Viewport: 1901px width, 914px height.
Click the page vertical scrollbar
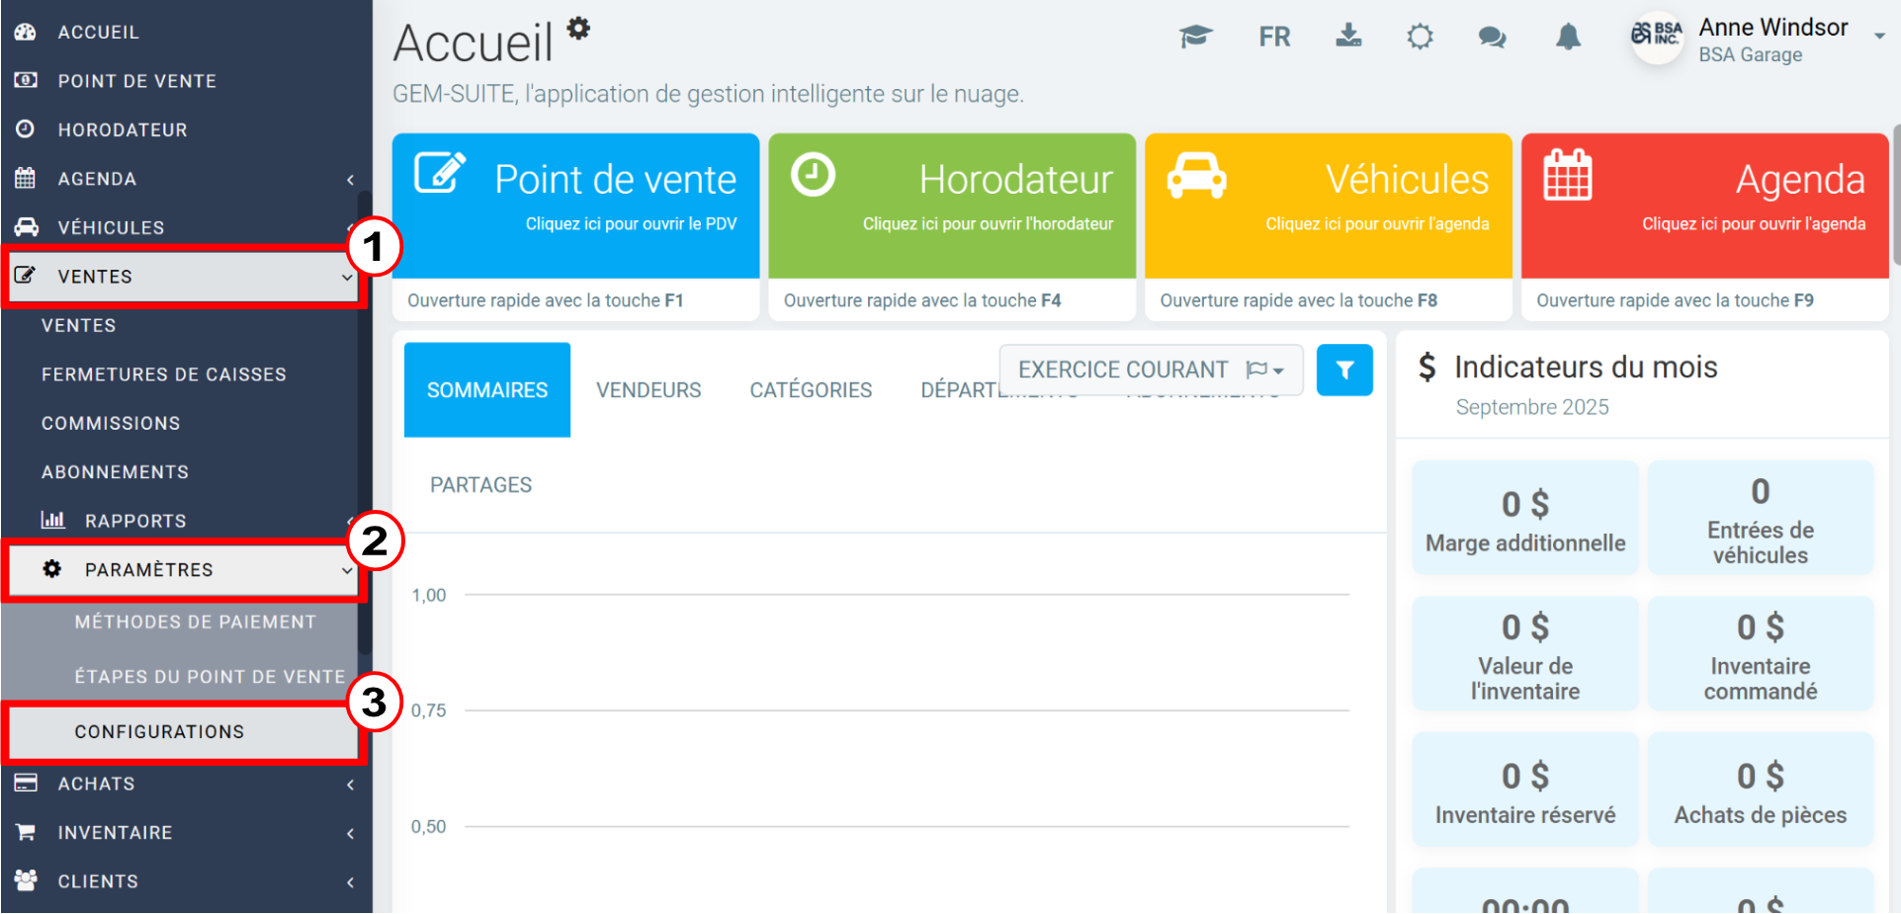coord(1896,195)
